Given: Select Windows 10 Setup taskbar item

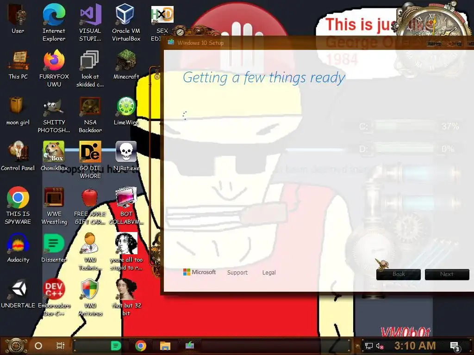Looking at the screenshot, I should 189,345.
